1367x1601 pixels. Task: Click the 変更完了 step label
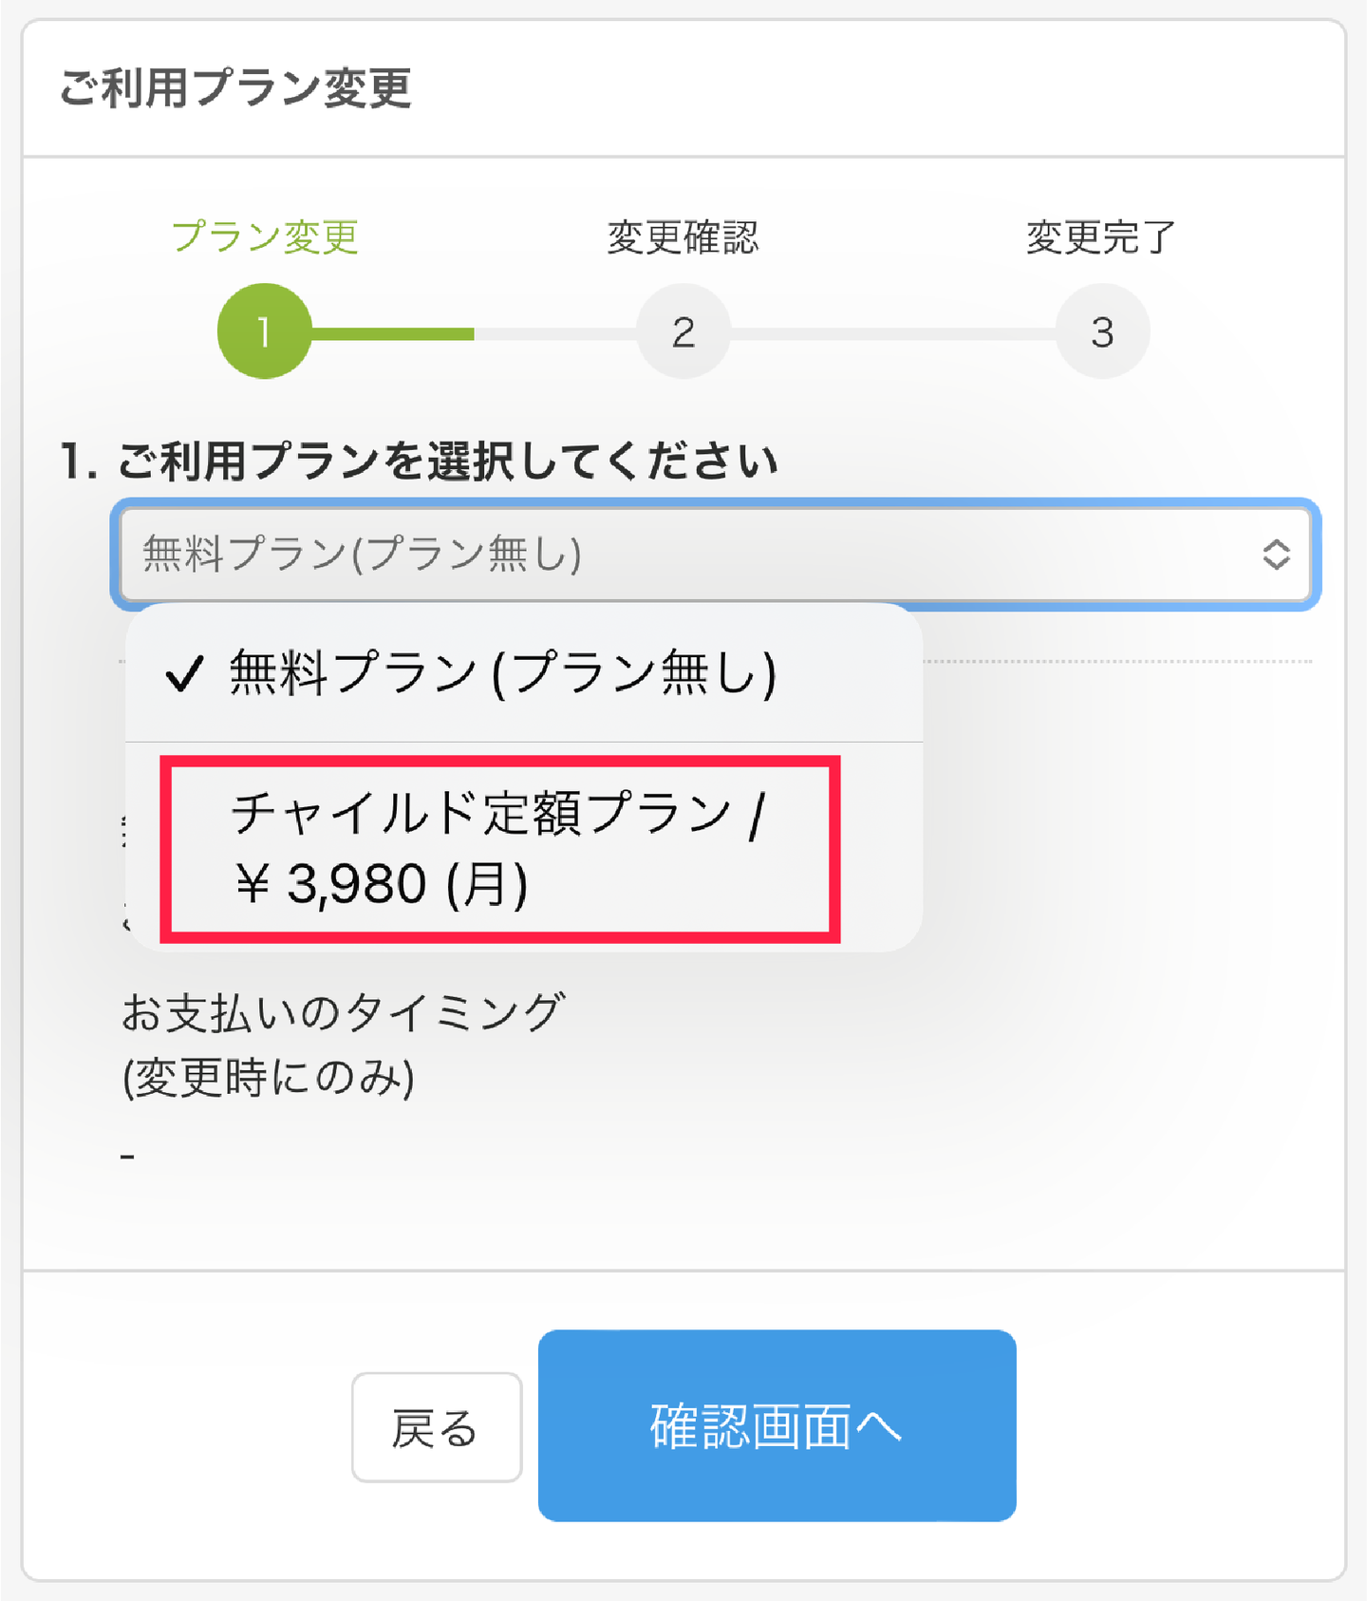coord(1101,236)
